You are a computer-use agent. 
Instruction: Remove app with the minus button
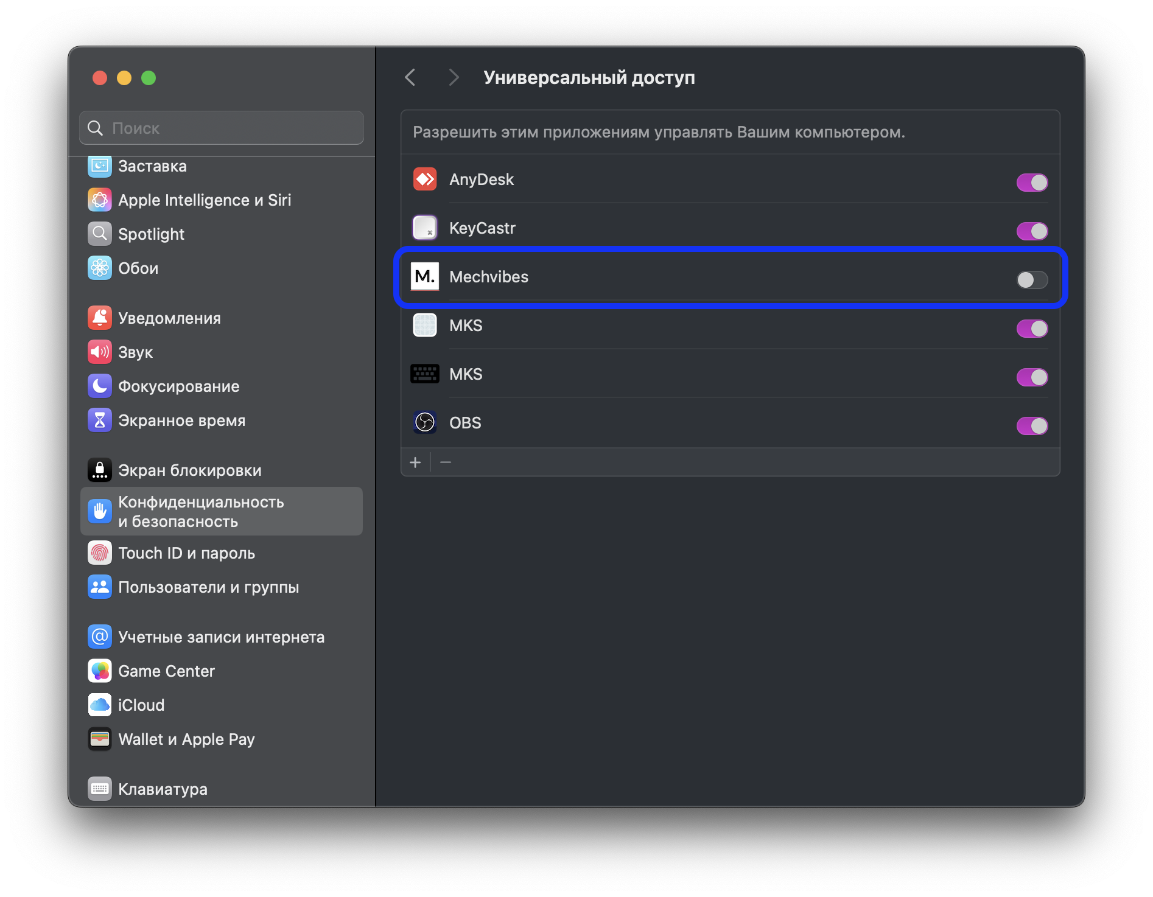point(446,462)
